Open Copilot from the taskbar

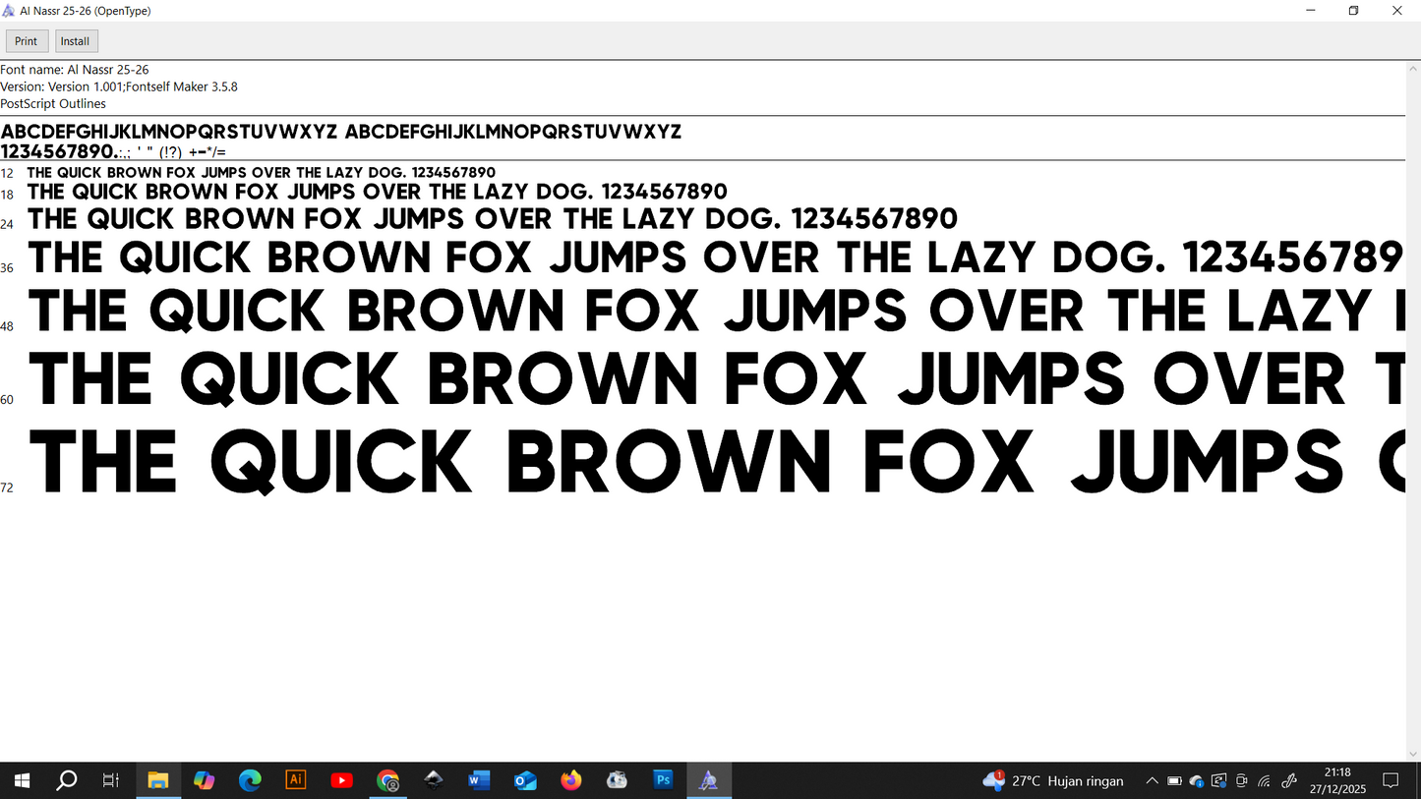[x=204, y=780]
